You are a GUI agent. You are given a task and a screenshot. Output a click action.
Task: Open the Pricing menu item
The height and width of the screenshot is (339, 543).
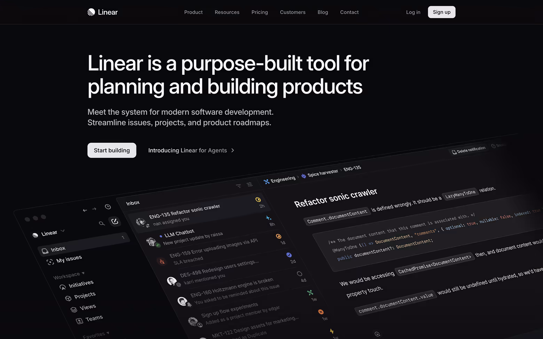click(x=259, y=12)
